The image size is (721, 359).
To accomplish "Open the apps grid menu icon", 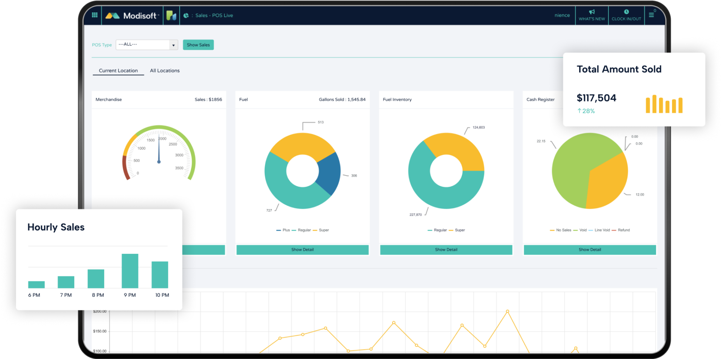I will click(x=94, y=15).
